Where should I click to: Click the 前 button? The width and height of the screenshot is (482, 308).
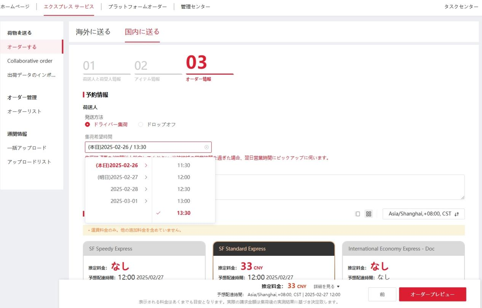[x=382, y=294]
